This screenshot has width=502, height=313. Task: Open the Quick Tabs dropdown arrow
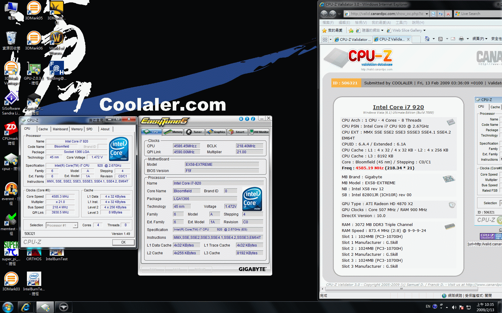tap(330, 39)
